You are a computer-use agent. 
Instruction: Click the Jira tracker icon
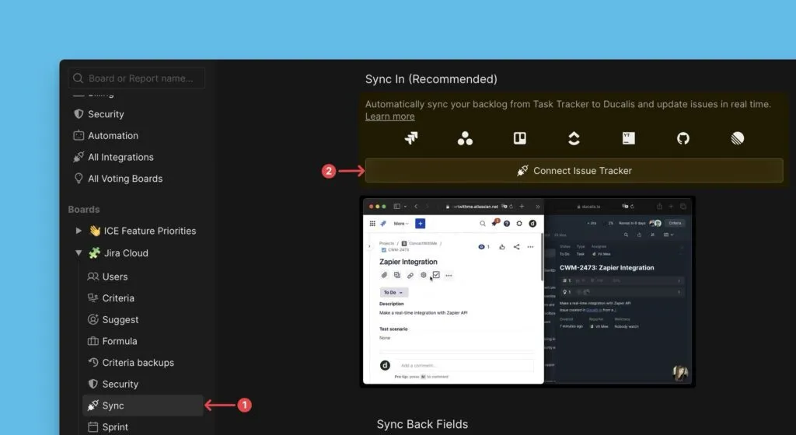[411, 138]
